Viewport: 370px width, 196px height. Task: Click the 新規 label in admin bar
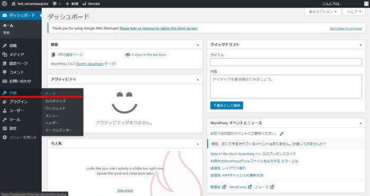(75, 4)
